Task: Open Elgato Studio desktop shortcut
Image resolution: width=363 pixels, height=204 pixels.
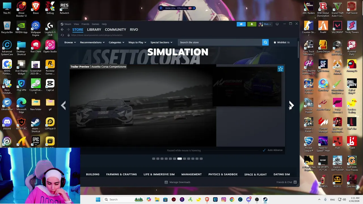Action: click(50, 47)
